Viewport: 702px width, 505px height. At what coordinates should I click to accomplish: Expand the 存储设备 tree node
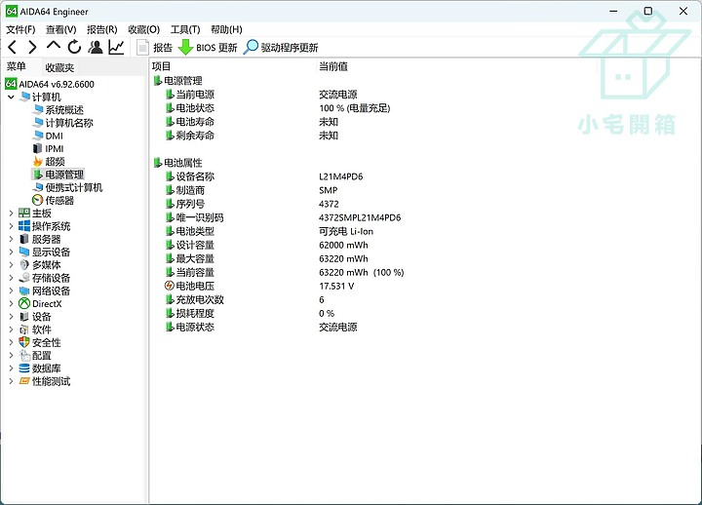tap(11, 278)
